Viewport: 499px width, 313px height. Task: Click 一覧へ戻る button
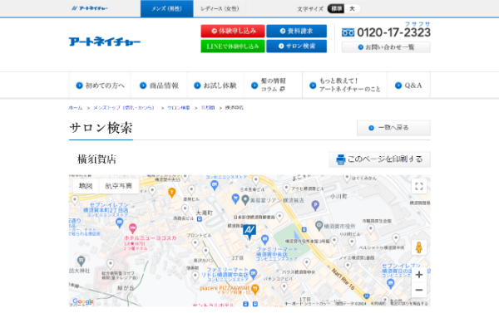coord(393,128)
